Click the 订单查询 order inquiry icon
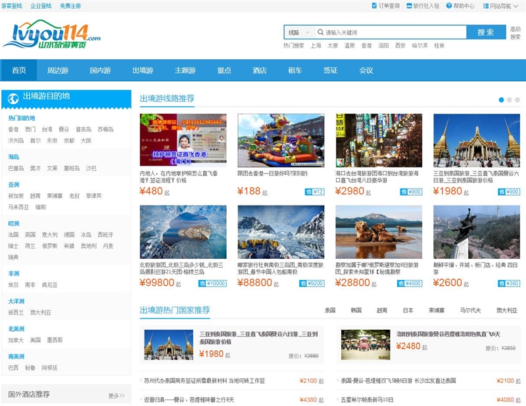 (x=373, y=5)
